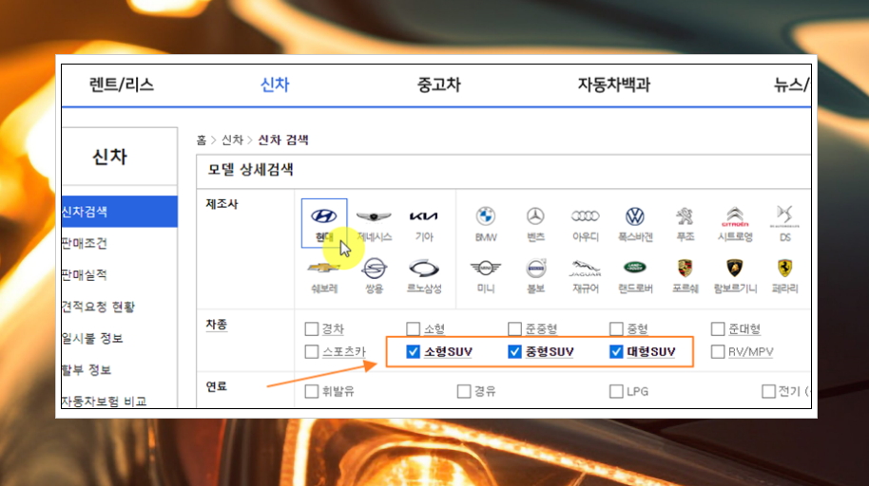The height and width of the screenshot is (486, 869).
Task: Select the Genesis manufacturer logo
Action: (374, 215)
